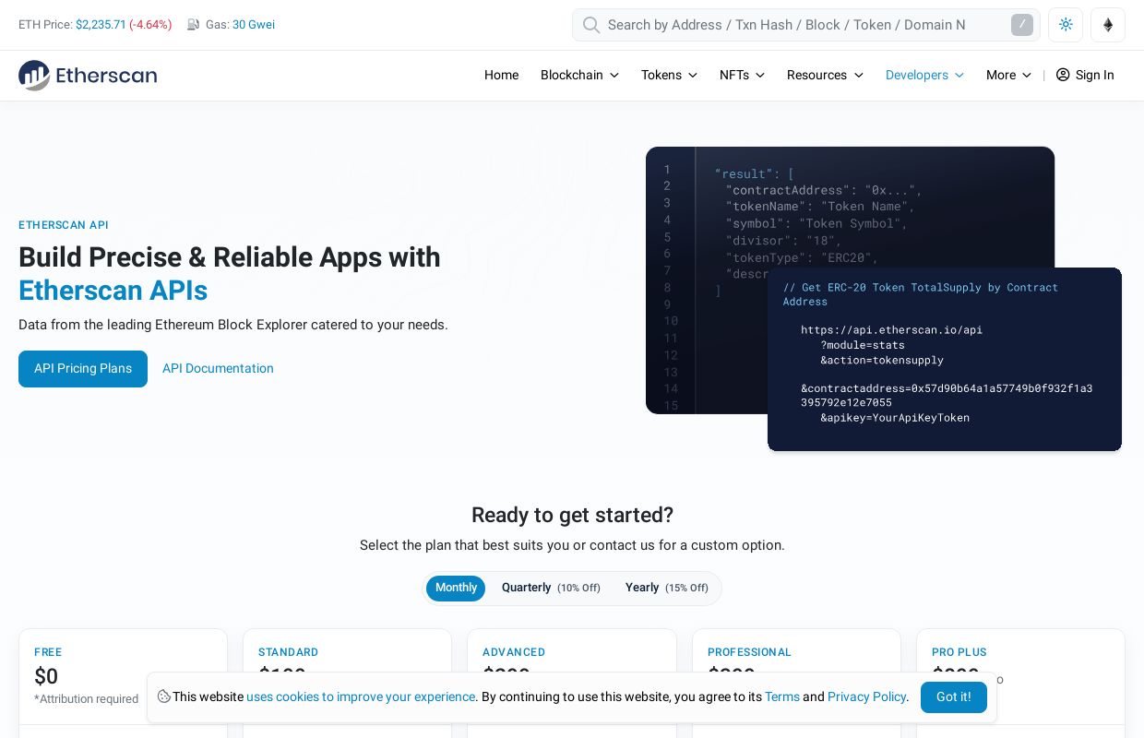Screen dimensions: 1144x738
Task: Open the Ethereum network icon button
Action: pyautogui.click(x=1108, y=25)
